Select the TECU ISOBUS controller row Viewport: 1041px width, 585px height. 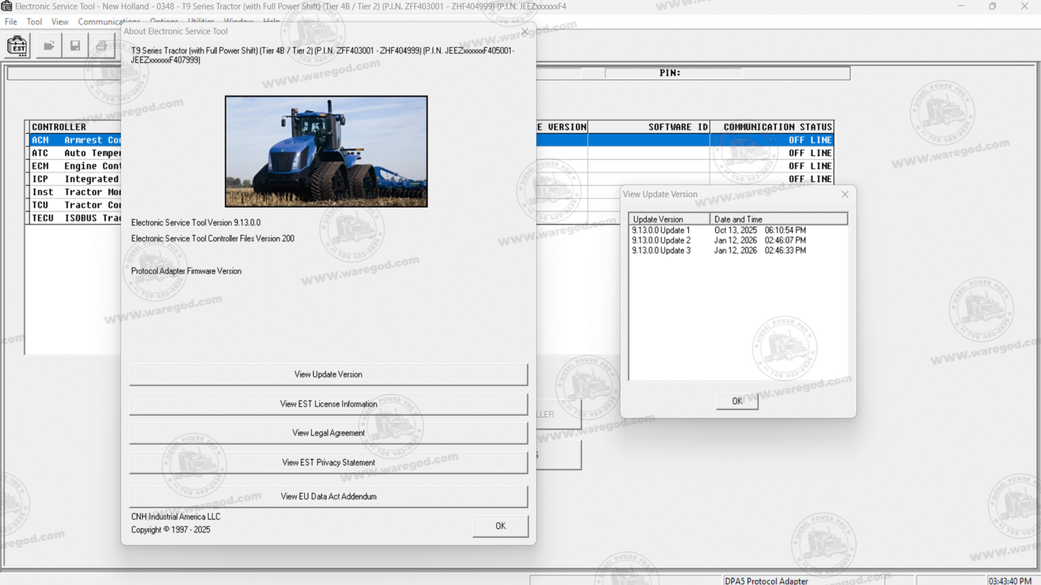click(x=72, y=217)
